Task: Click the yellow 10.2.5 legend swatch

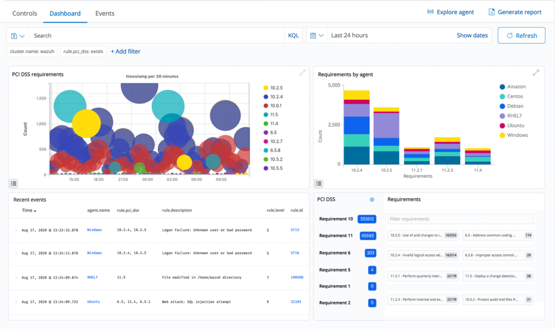Action: click(266, 88)
